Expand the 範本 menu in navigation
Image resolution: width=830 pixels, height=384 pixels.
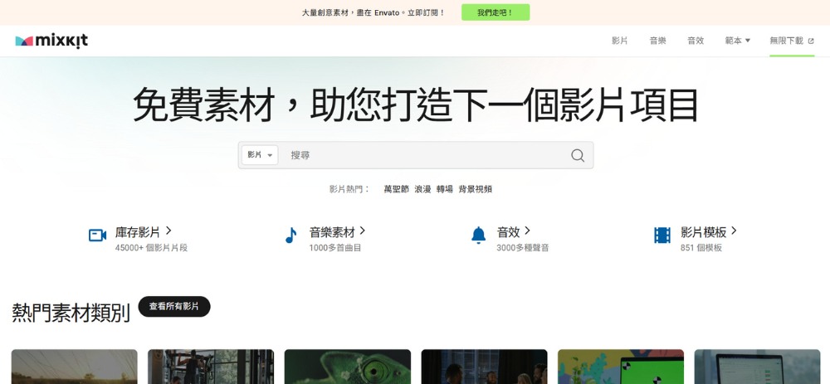[737, 41]
